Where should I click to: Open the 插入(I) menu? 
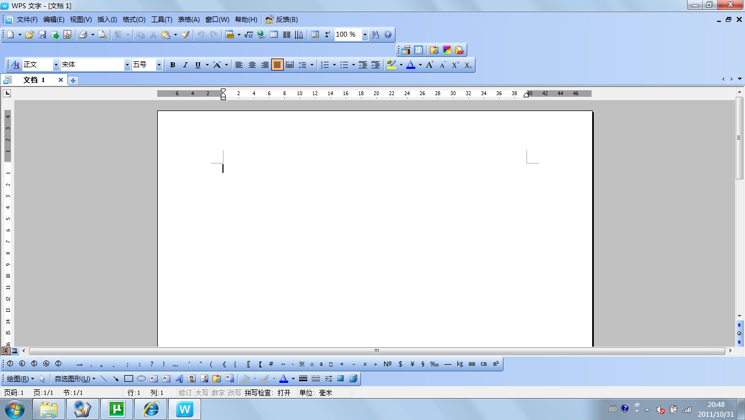(107, 19)
